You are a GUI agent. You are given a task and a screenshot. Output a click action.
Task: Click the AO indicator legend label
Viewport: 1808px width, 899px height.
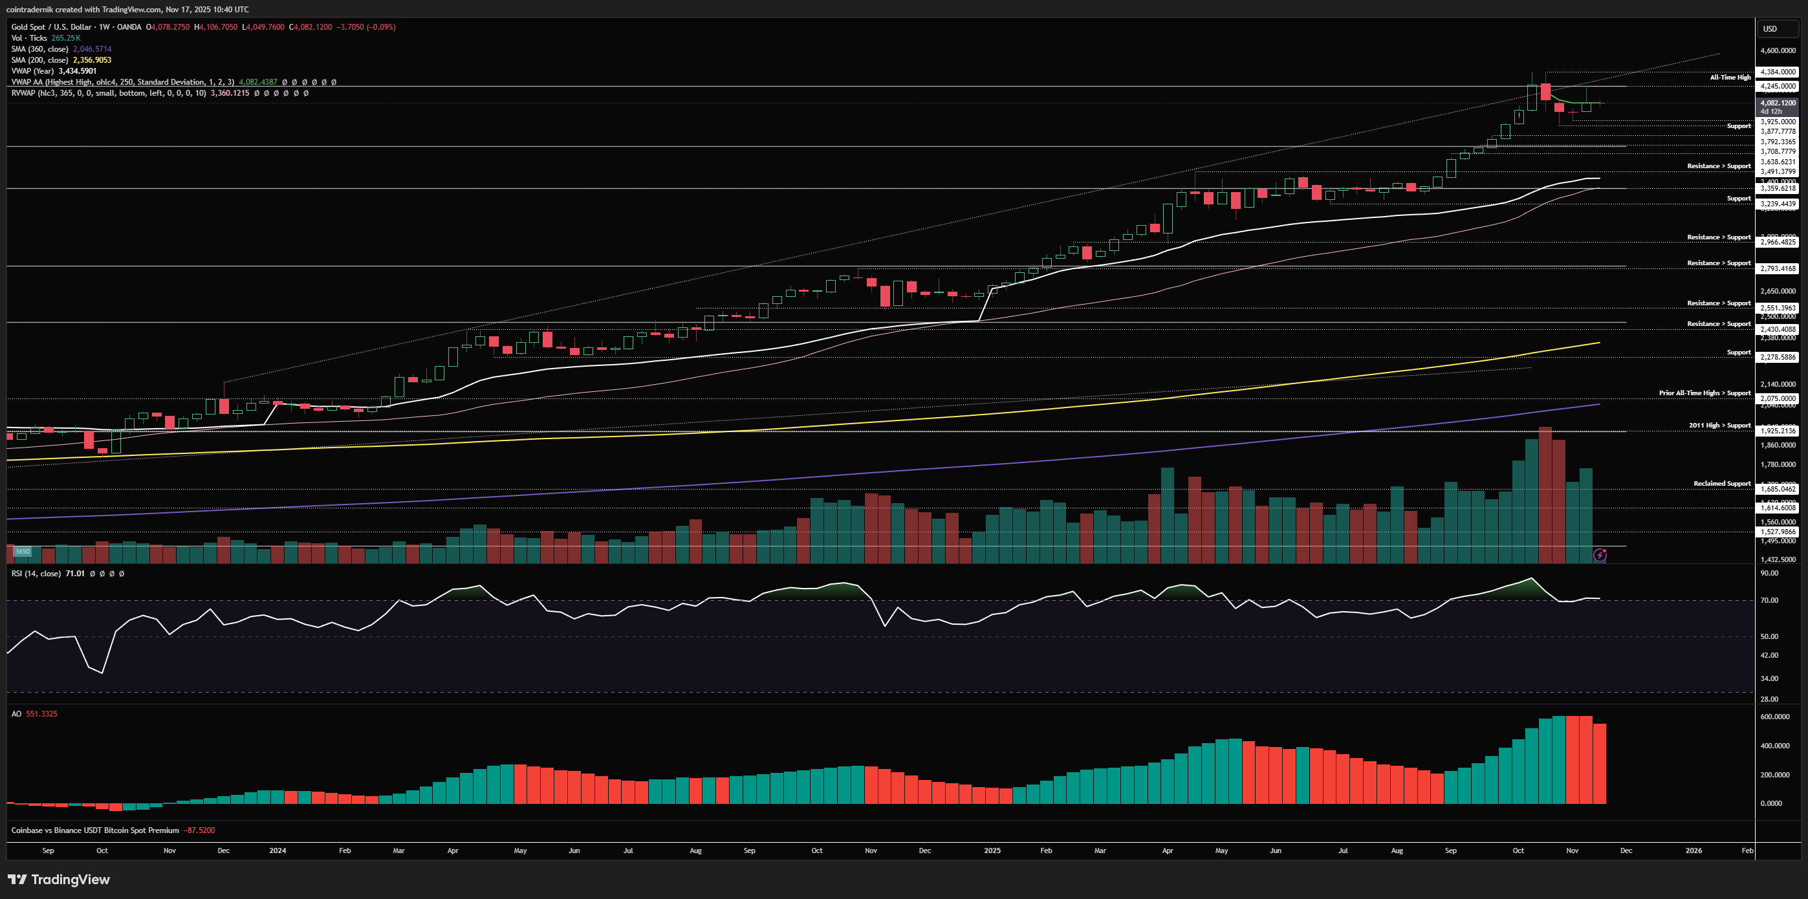pos(16,714)
